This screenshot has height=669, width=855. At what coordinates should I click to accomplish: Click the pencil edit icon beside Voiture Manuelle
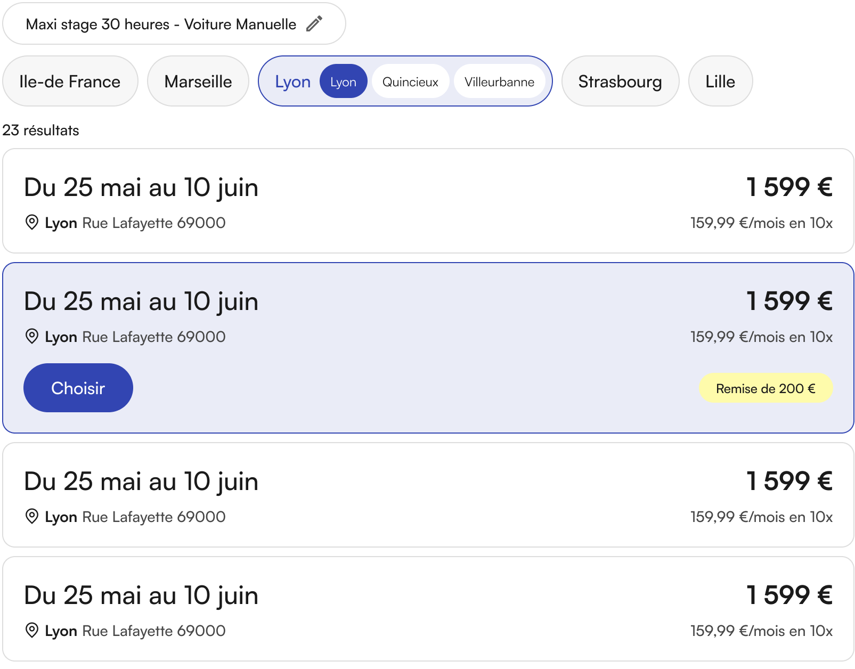point(314,24)
